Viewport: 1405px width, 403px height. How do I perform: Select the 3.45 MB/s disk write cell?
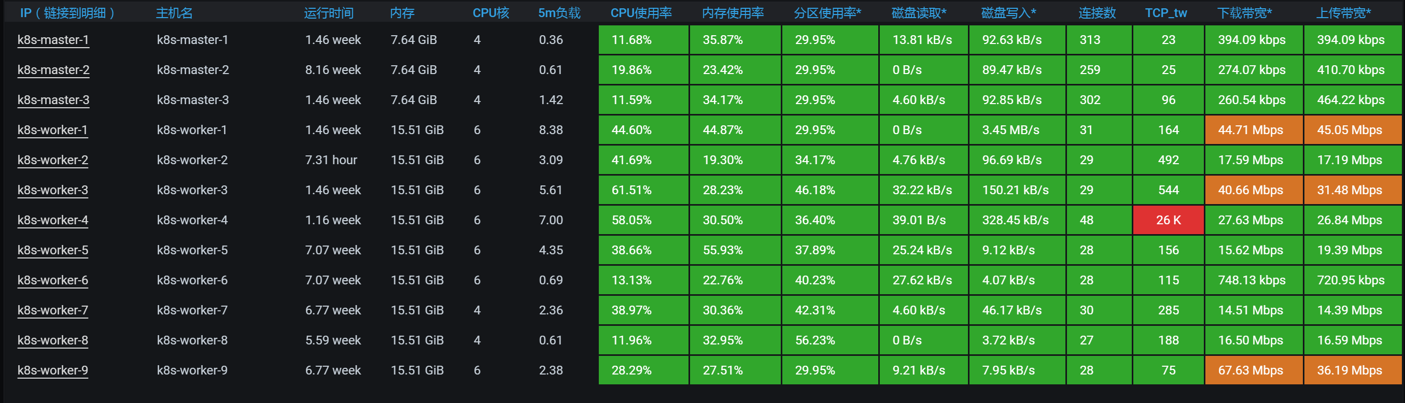[1016, 130]
